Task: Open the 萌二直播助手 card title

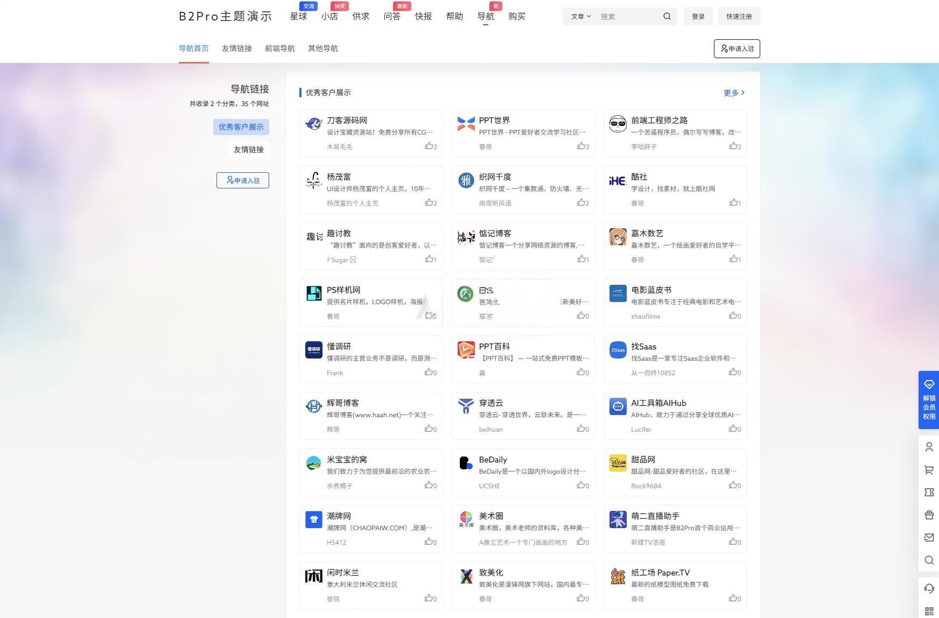Action: click(x=655, y=516)
